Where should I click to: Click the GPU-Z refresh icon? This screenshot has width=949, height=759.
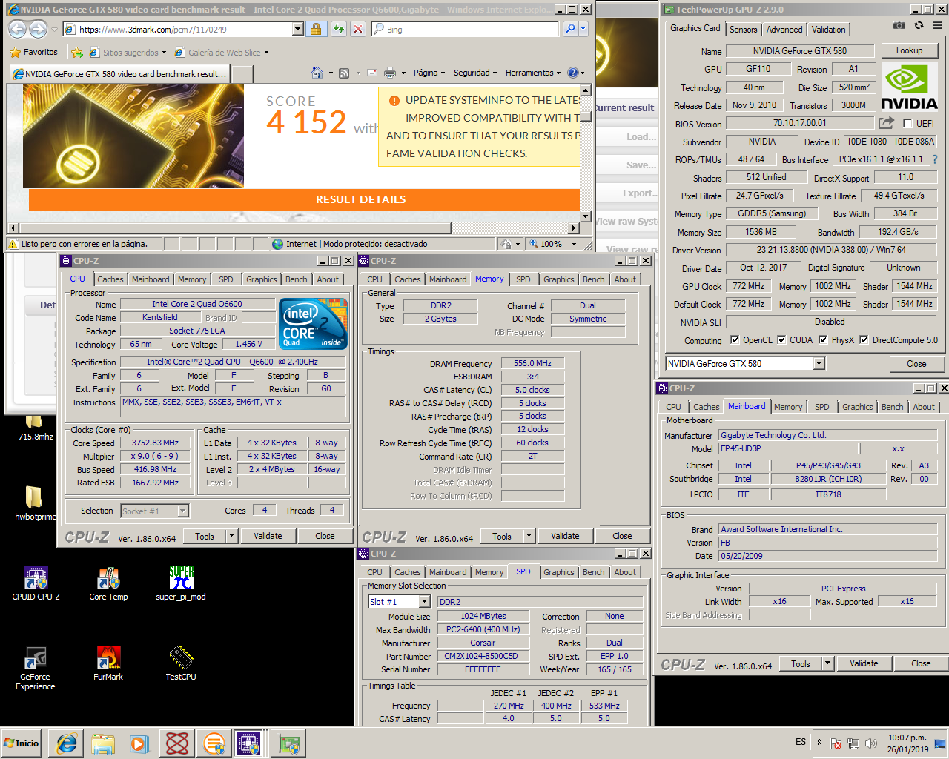click(919, 25)
